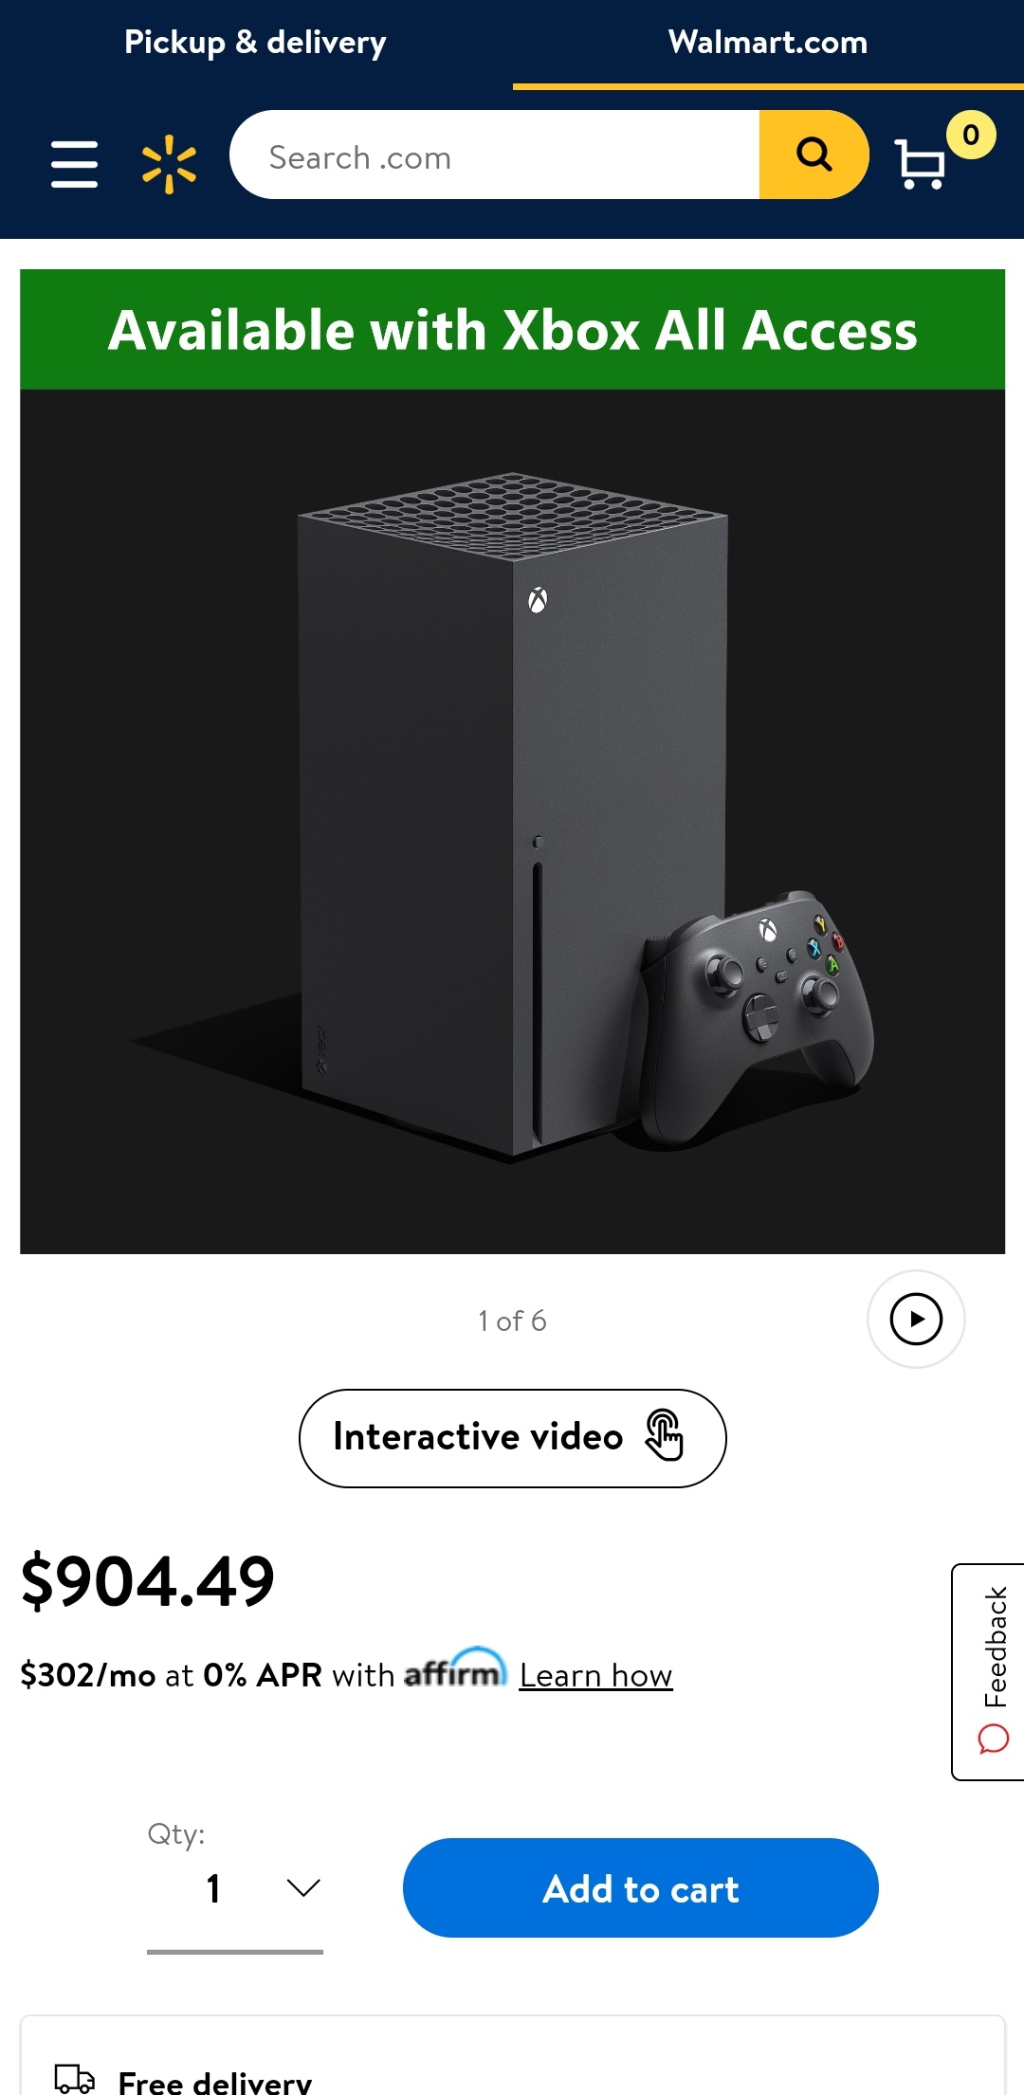Focus the Search .com input field
Image resolution: width=1024 pixels, height=2095 pixels.
495,155
